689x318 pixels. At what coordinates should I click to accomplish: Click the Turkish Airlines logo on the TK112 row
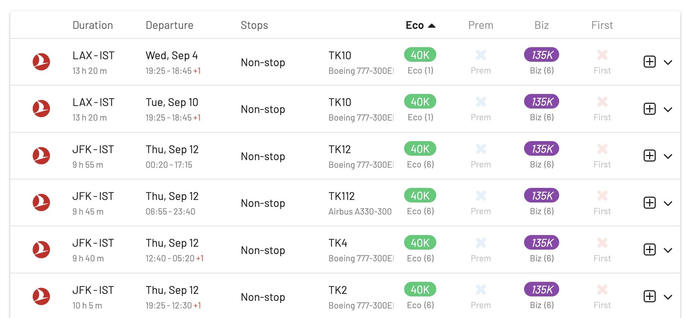(x=41, y=202)
